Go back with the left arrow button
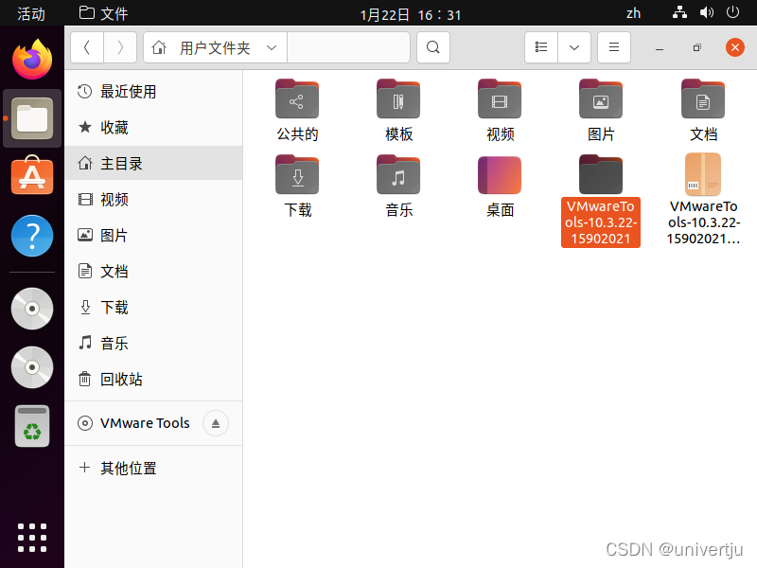The width and height of the screenshot is (757, 568). (x=87, y=47)
